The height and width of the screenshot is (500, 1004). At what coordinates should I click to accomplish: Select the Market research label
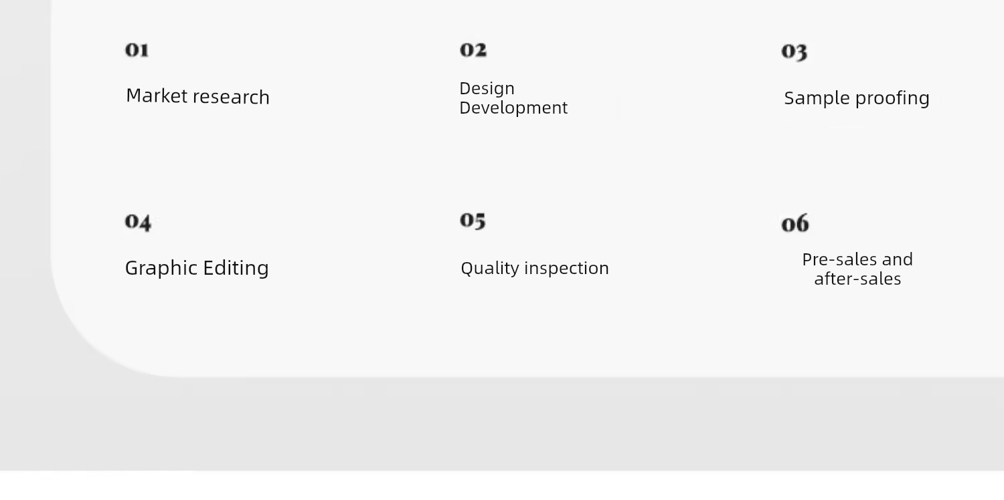197,96
